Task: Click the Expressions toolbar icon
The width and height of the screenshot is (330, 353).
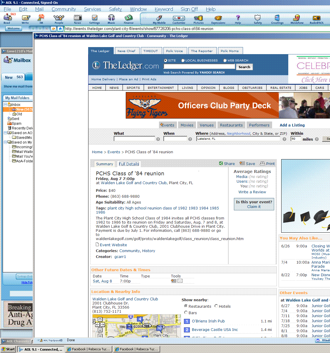Action: pos(218,19)
